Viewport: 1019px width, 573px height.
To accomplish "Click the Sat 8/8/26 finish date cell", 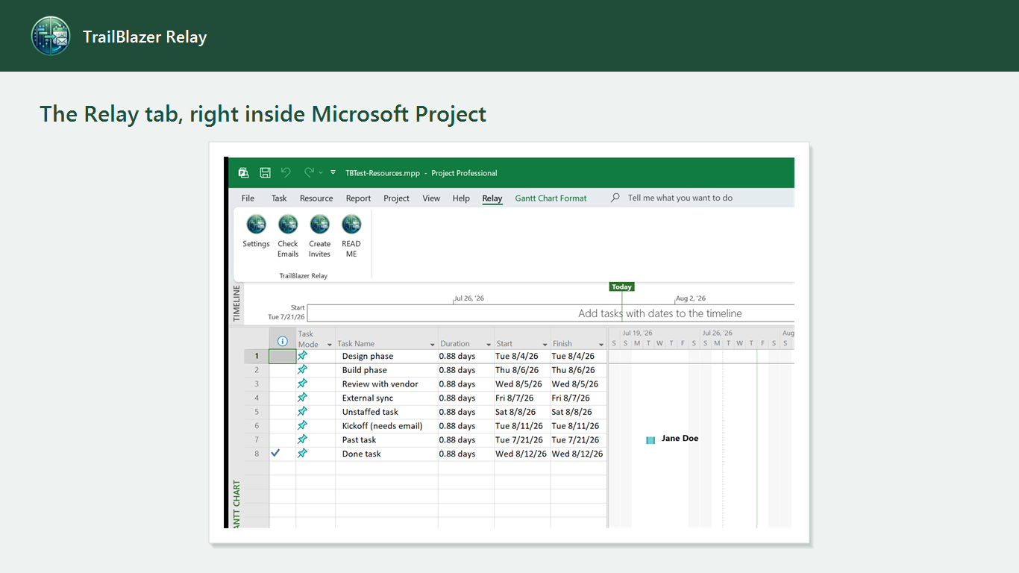I will 578,411.
